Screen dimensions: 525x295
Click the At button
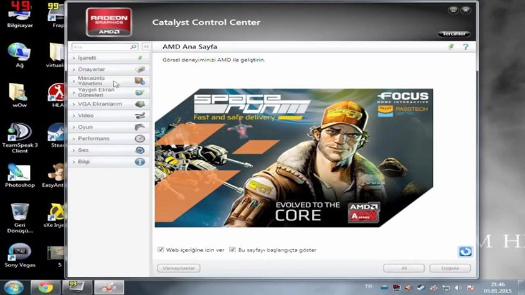tap(404, 268)
